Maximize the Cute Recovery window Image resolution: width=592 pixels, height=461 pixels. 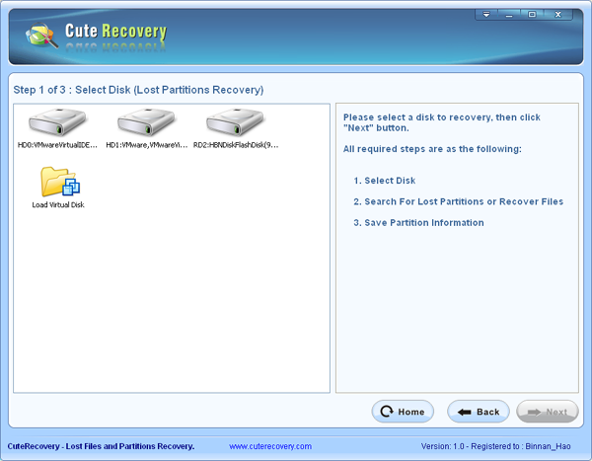click(532, 15)
